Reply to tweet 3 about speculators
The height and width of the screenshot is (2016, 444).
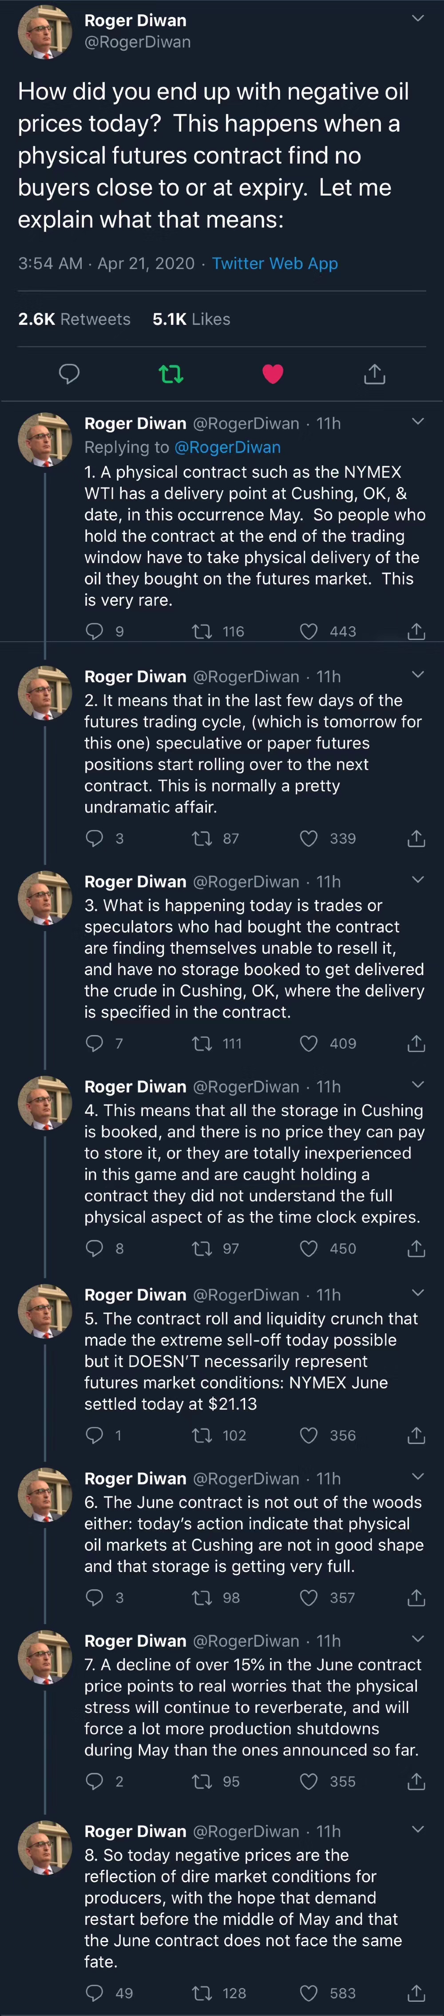click(x=94, y=1043)
